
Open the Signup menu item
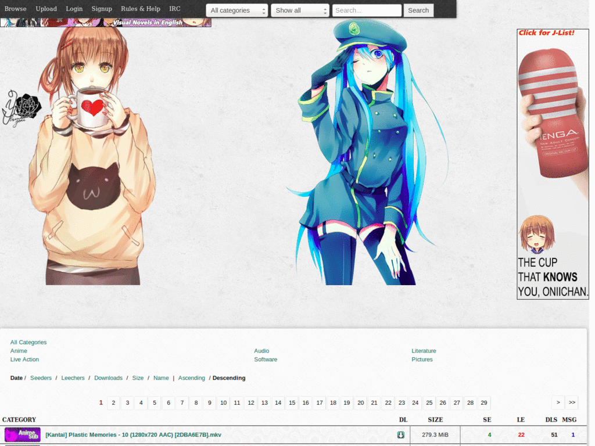point(102,9)
